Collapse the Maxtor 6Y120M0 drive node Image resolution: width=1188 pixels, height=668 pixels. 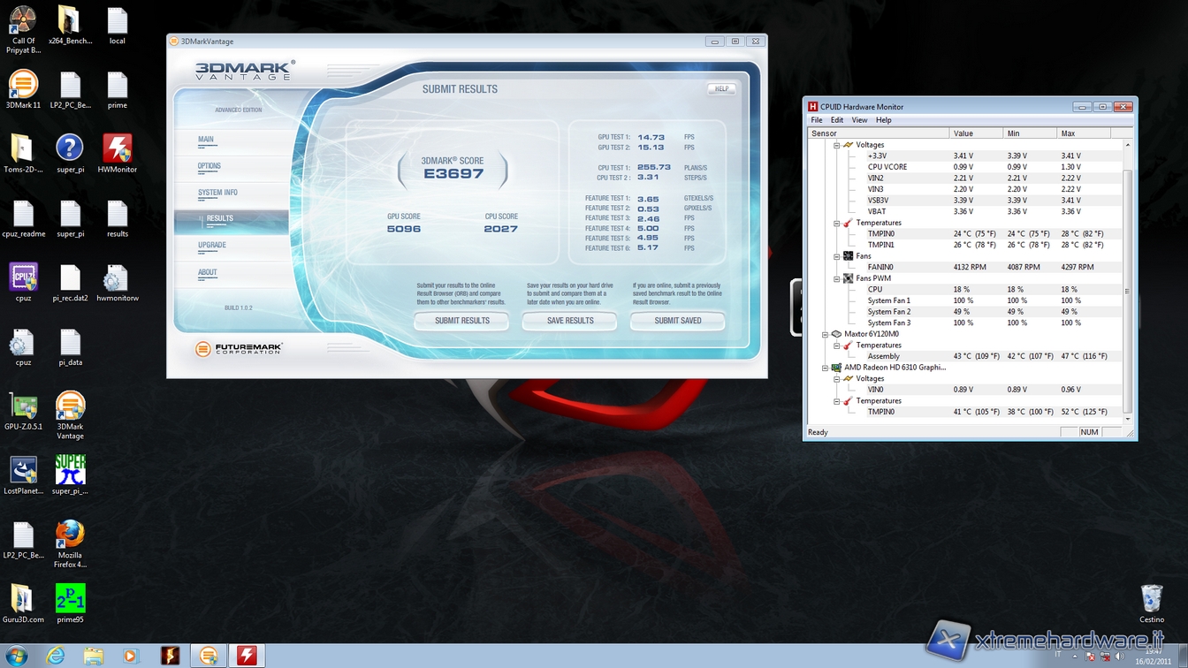click(x=826, y=334)
